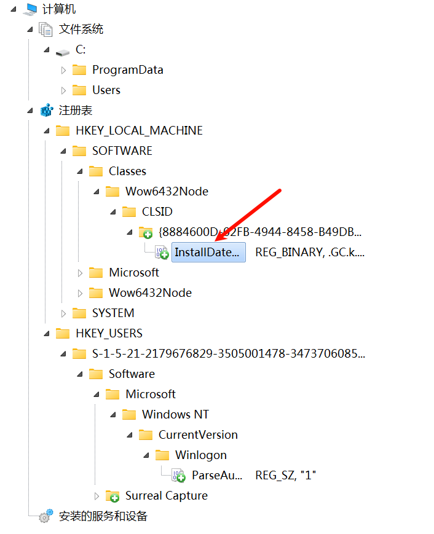Click the 注册表 registry cubes icon

(46, 111)
